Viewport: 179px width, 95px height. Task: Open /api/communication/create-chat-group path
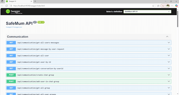tap(36, 75)
